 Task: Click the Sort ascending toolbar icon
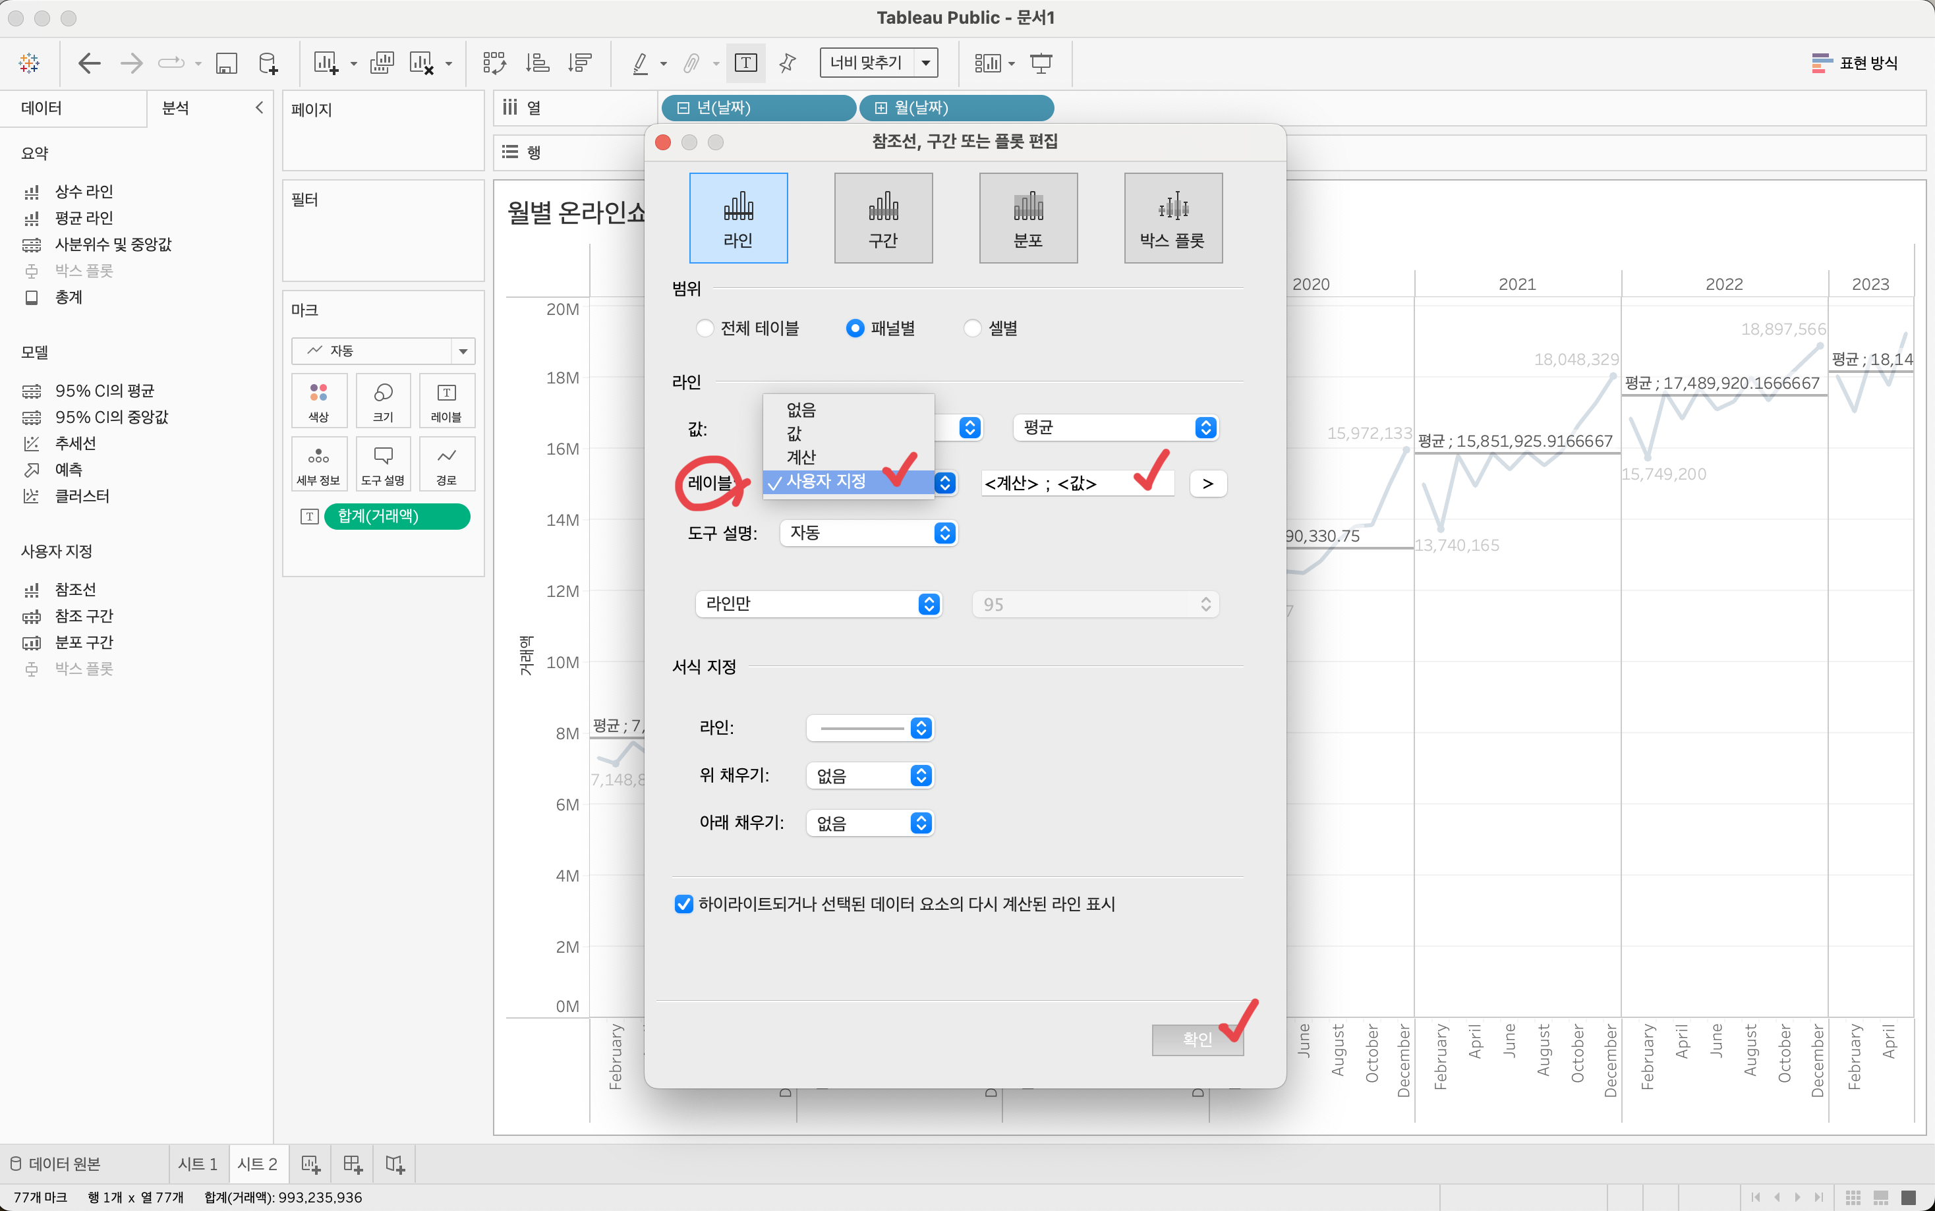pyautogui.click(x=536, y=63)
